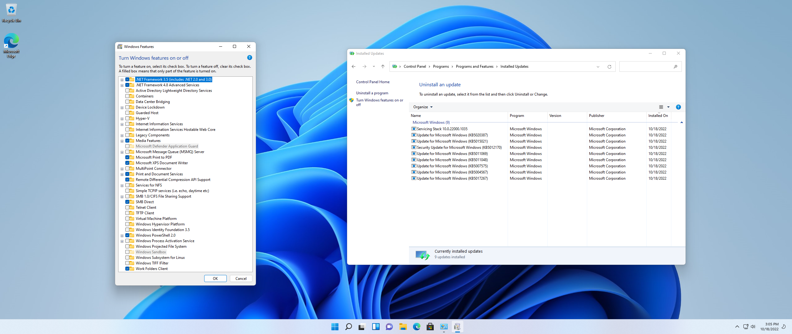Open the Organize dropdown menu
792x334 pixels.
click(423, 107)
